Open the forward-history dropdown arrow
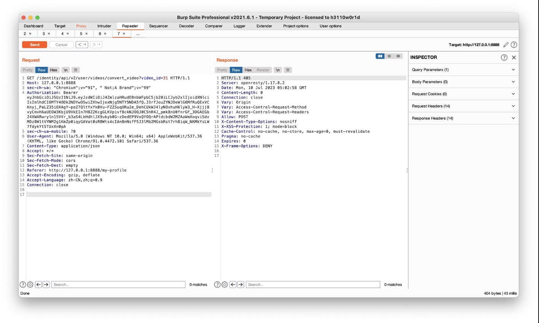Screen dimensions: 539x323 (99, 45)
